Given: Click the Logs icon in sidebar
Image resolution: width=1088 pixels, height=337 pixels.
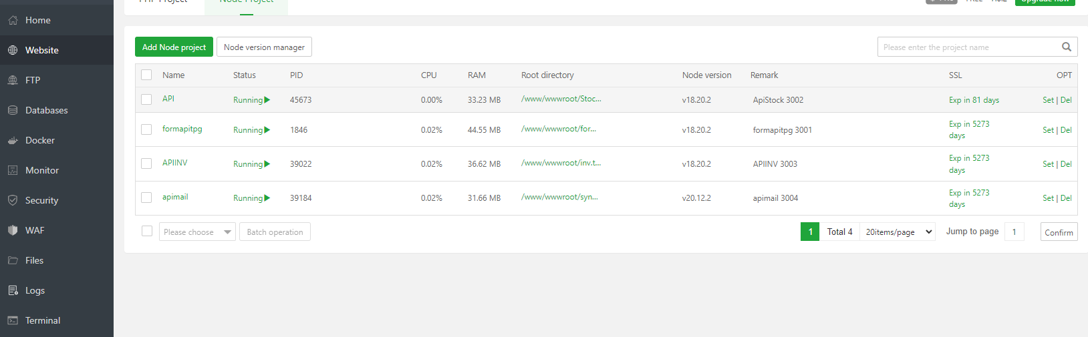Looking at the screenshot, I should (13, 290).
